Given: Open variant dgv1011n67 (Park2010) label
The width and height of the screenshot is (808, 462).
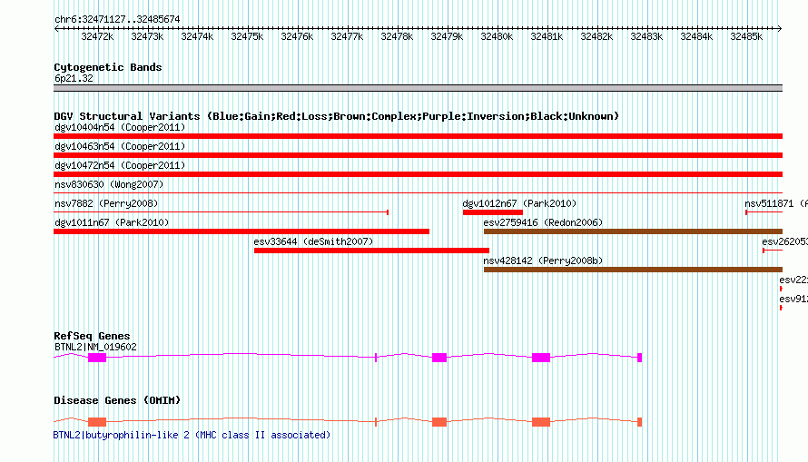Looking at the screenshot, I should pos(112,222).
